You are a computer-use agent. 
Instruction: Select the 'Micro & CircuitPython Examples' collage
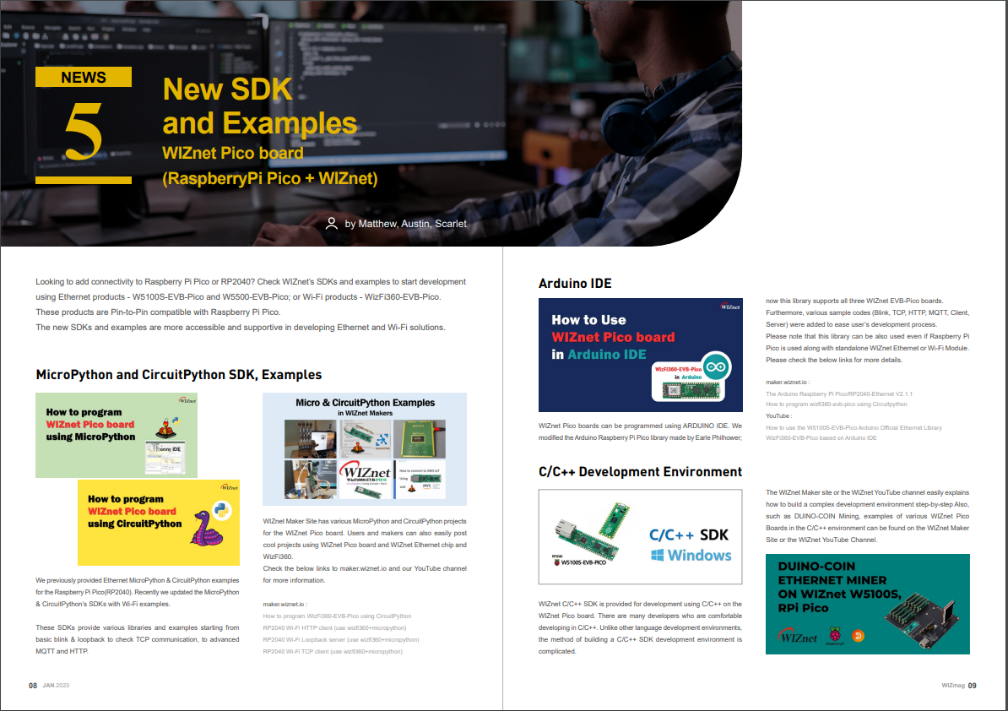tap(365, 448)
